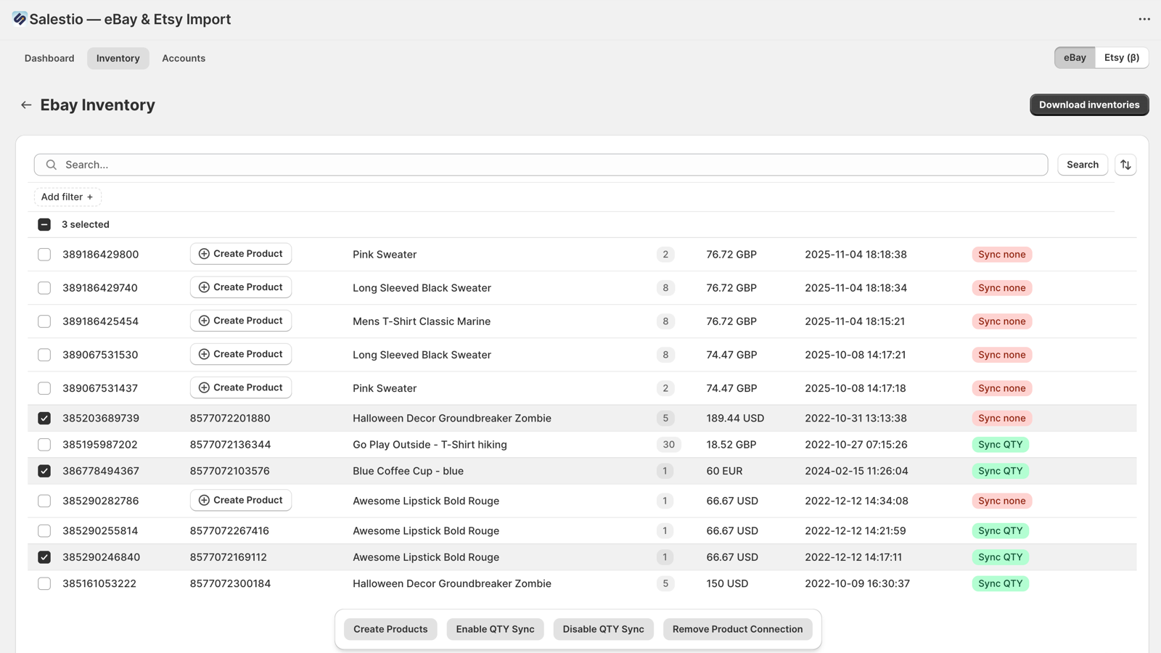Click Enable QTY Sync bulk action
The image size is (1161, 653).
(x=495, y=629)
